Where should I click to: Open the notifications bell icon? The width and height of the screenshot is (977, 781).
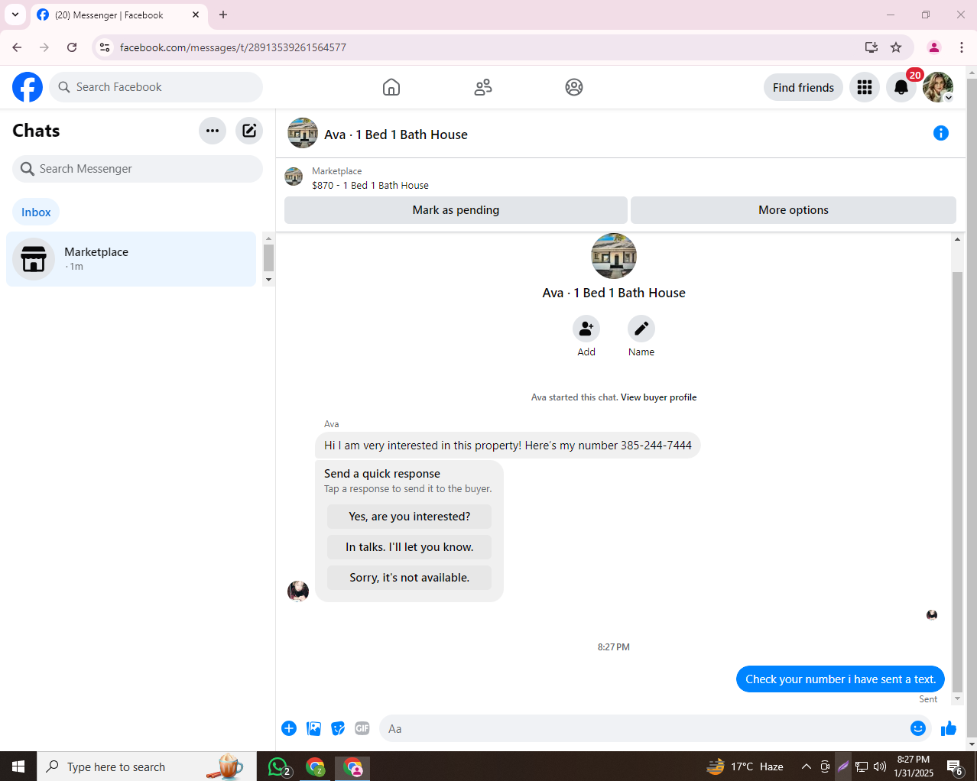tap(901, 87)
